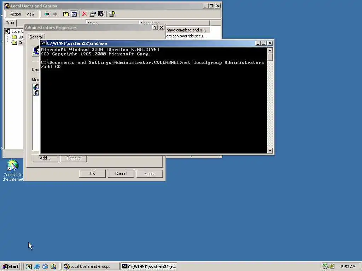Viewport: 362px width, 271px height.
Task: Click the fourth quick launch search icon
Action: (x=53, y=266)
